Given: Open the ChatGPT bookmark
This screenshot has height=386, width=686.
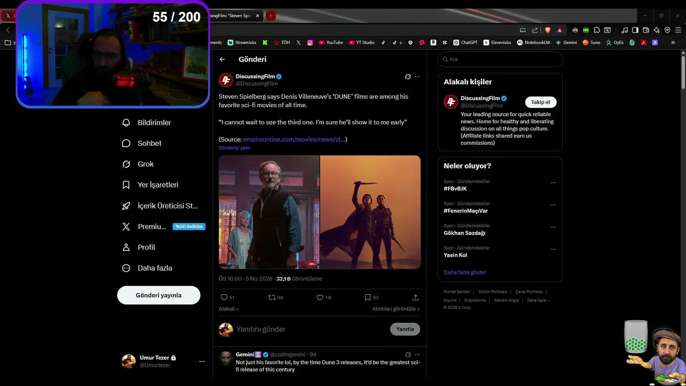Looking at the screenshot, I should click(x=465, y=42).
